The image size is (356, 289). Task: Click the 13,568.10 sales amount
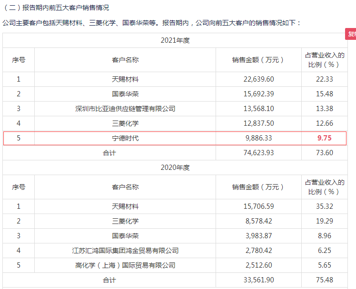click(x=258, y=109)
